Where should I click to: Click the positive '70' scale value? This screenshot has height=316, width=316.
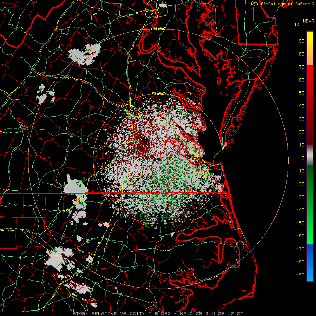[302, 67]
